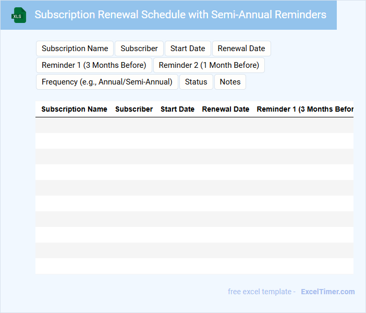Select Reminder 1 (3 Months Before) tag
Image resolution: width=366 pixels, height=313 pixels.
point(94,65)
